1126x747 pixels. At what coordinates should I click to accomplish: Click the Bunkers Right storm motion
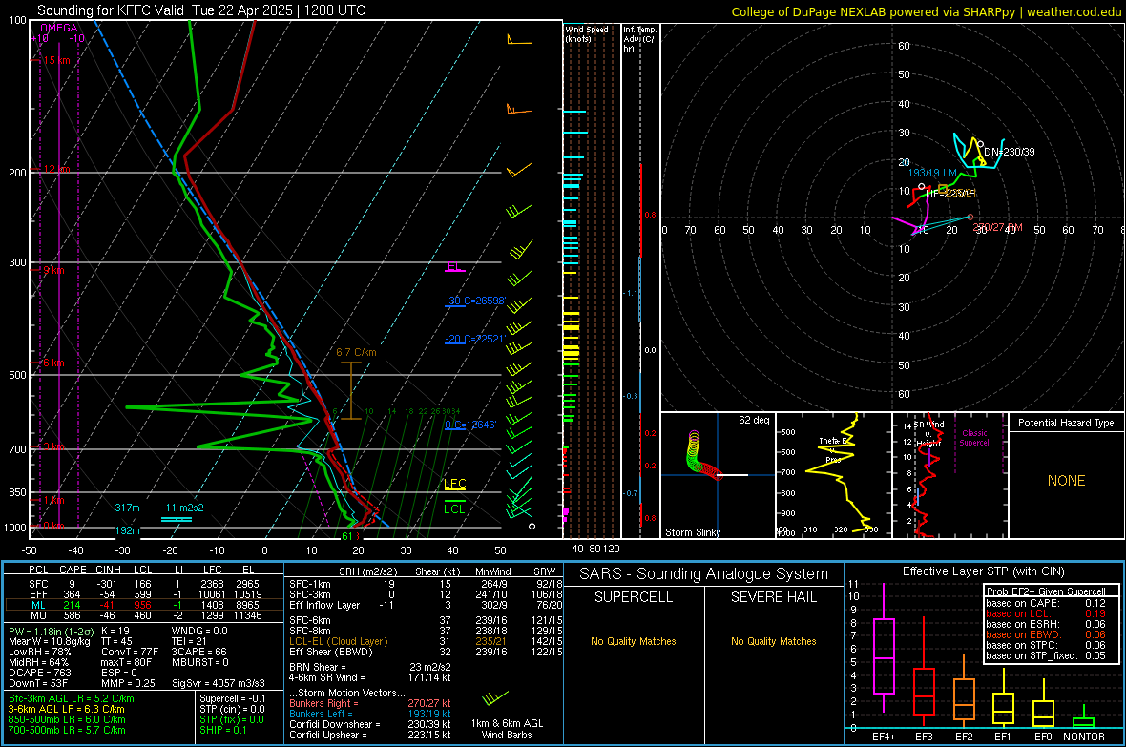(x=370, y=704)
